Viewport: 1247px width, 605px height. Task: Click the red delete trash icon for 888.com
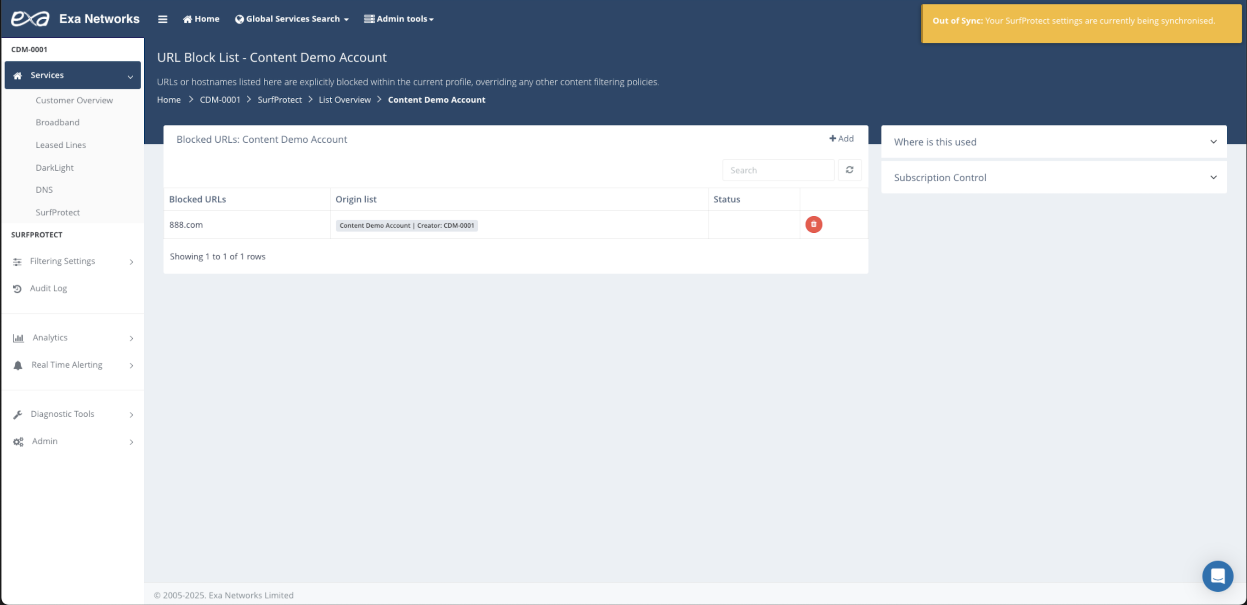pyautogui.click(x=813, y=224)
